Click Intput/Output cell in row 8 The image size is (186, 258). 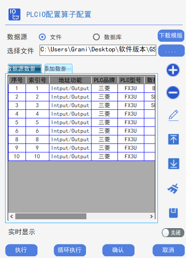click(70, 140)
